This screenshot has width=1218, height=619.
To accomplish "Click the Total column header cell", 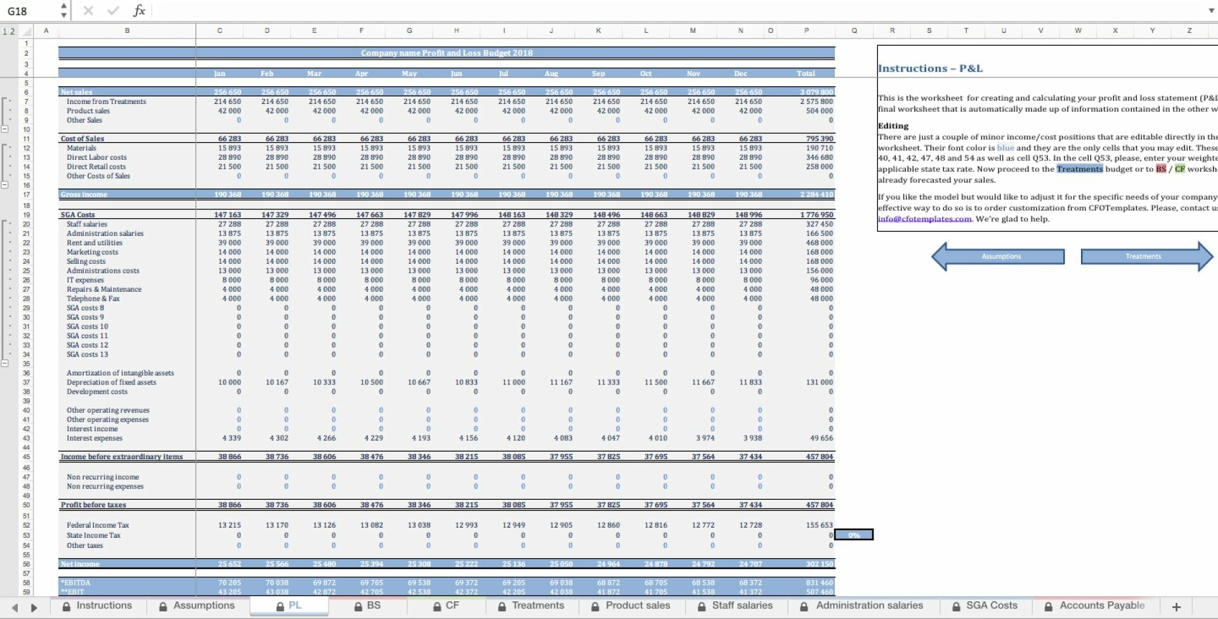I will (806, 74).
